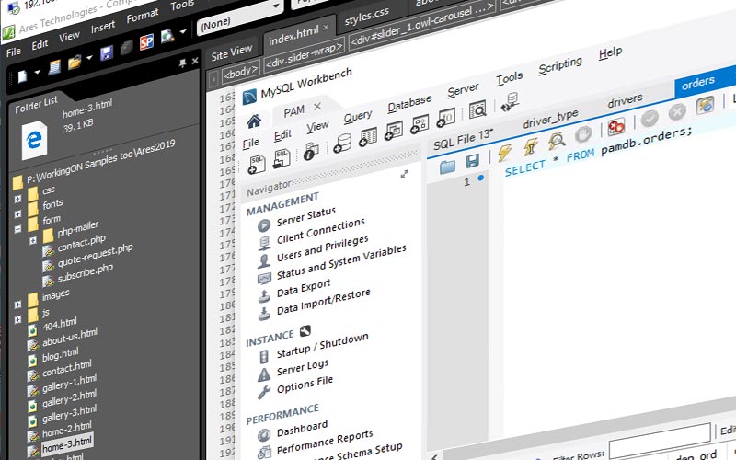Switch to the styles.css tab

[366, 17]
